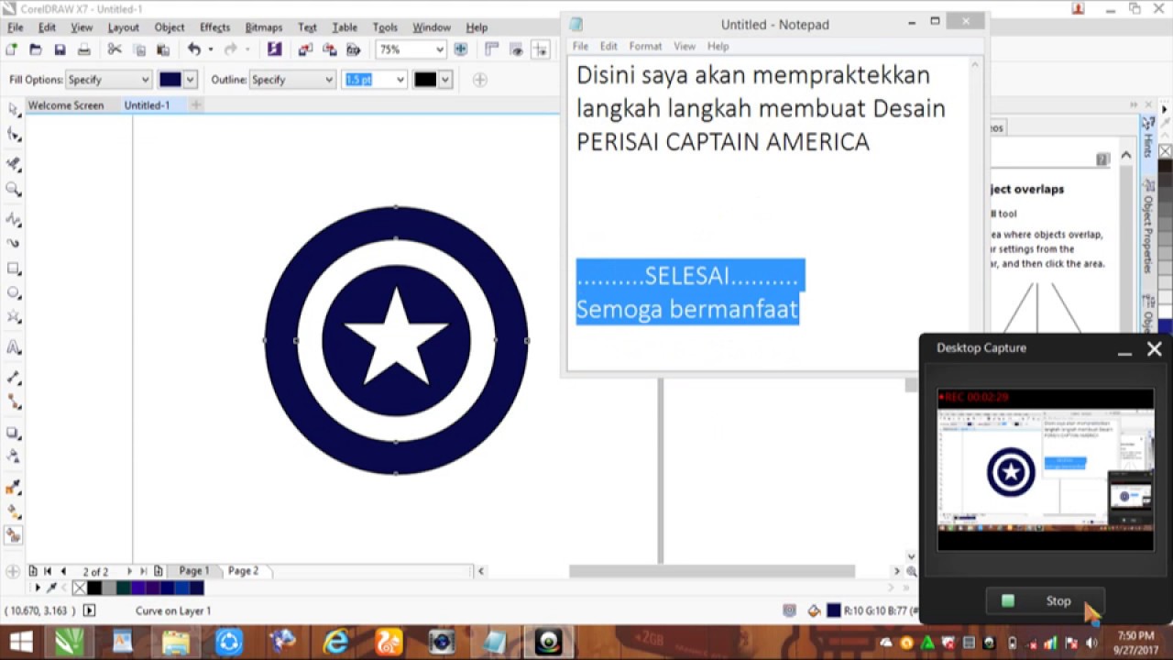Expand the outline color picker dropdown

pos(445,80)
